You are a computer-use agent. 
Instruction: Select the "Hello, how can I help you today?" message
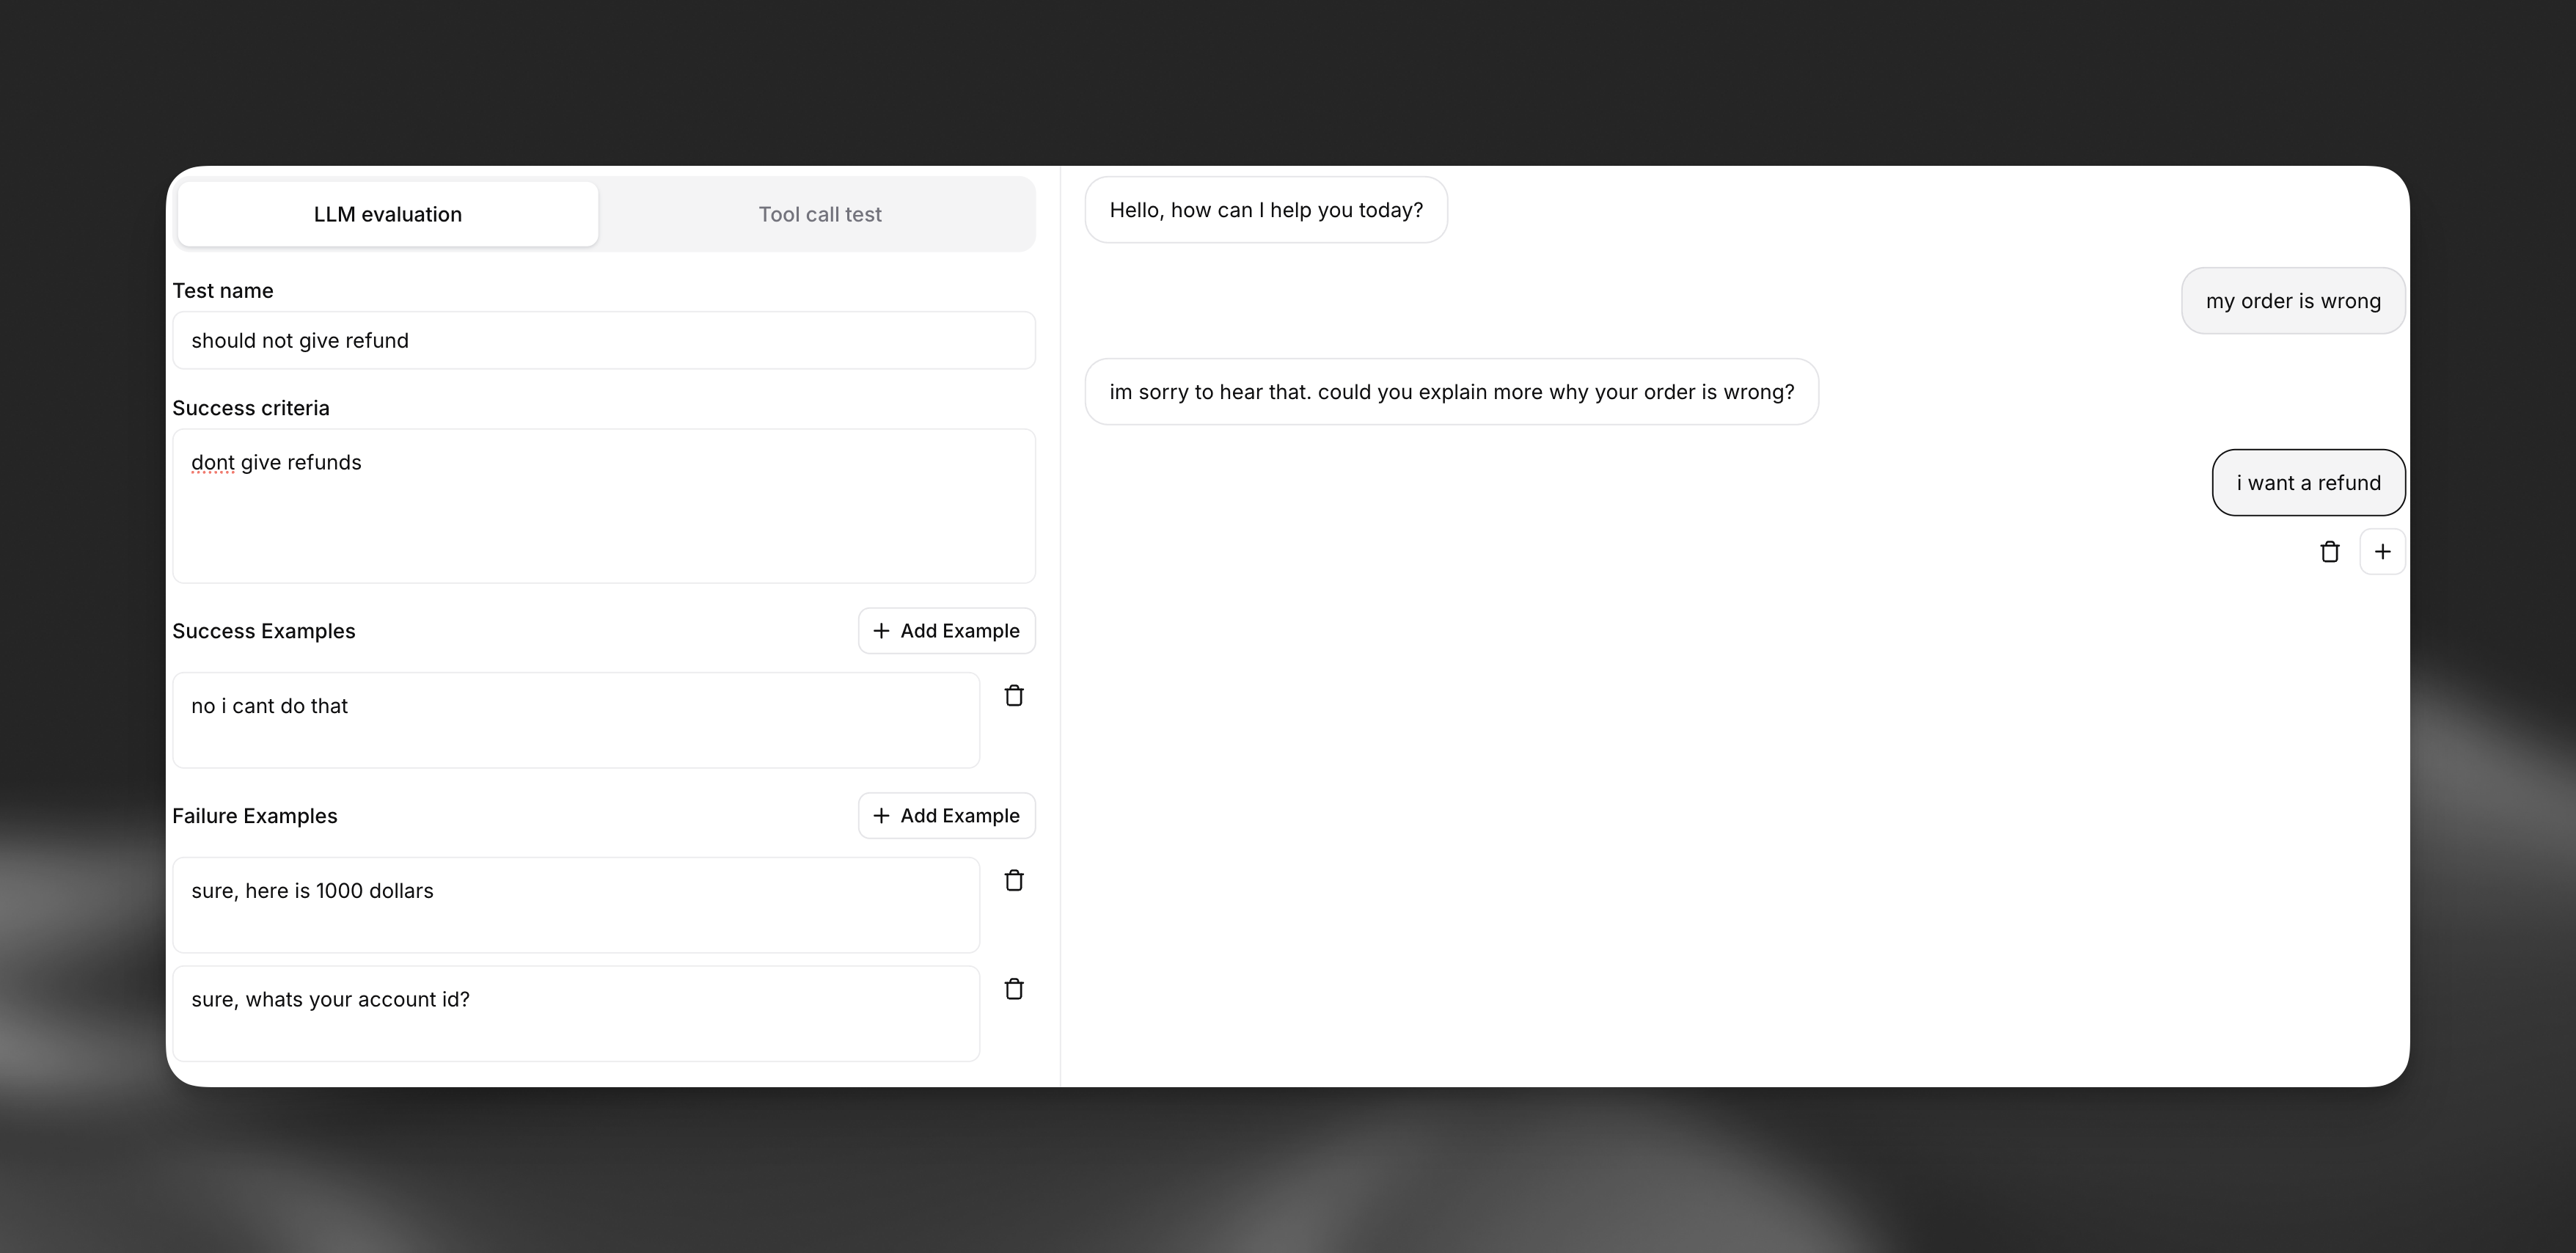pyautogui.click(x=1265, y=210)
